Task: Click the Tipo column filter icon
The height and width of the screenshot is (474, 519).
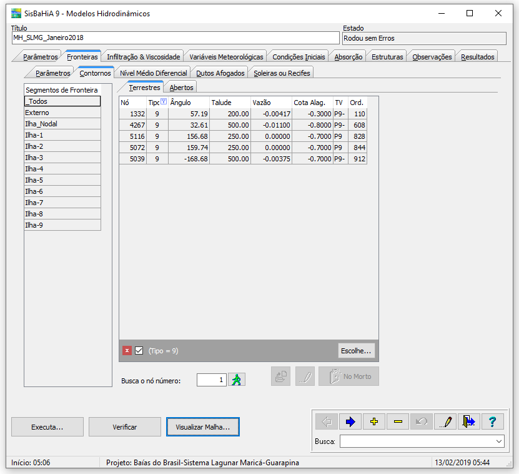Action: point(164,102)
